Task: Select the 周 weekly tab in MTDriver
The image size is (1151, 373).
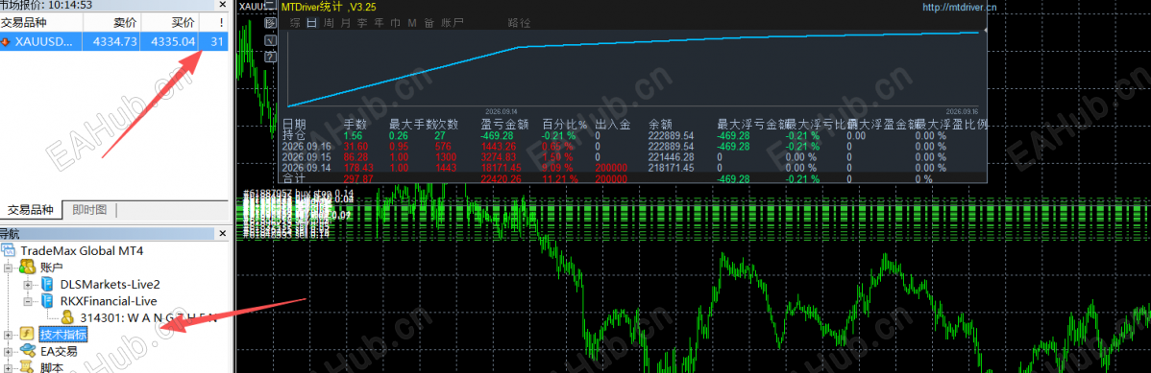Action: [329, 23]
